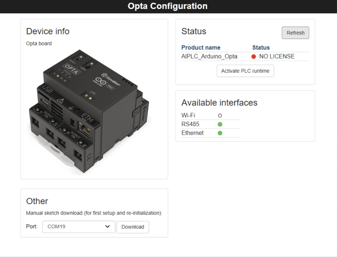Select the Device info heading
The image size is (337, 257).
(x=48, y=31)
